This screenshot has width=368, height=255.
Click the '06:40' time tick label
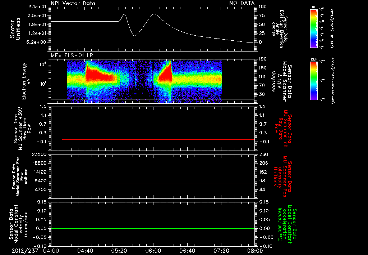(187, 251)
